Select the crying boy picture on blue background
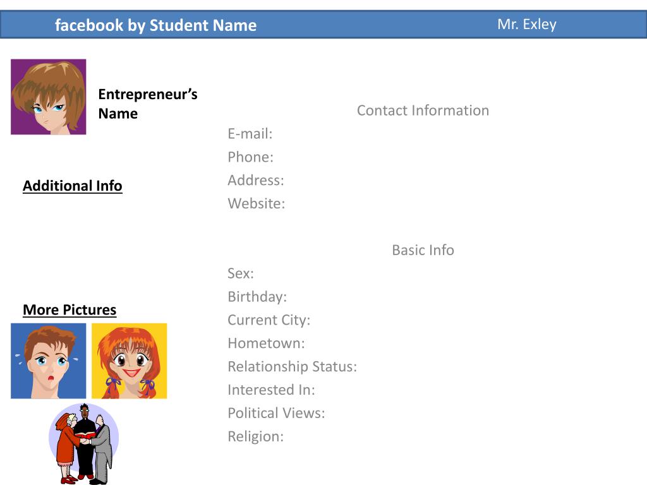 point(48,361)
